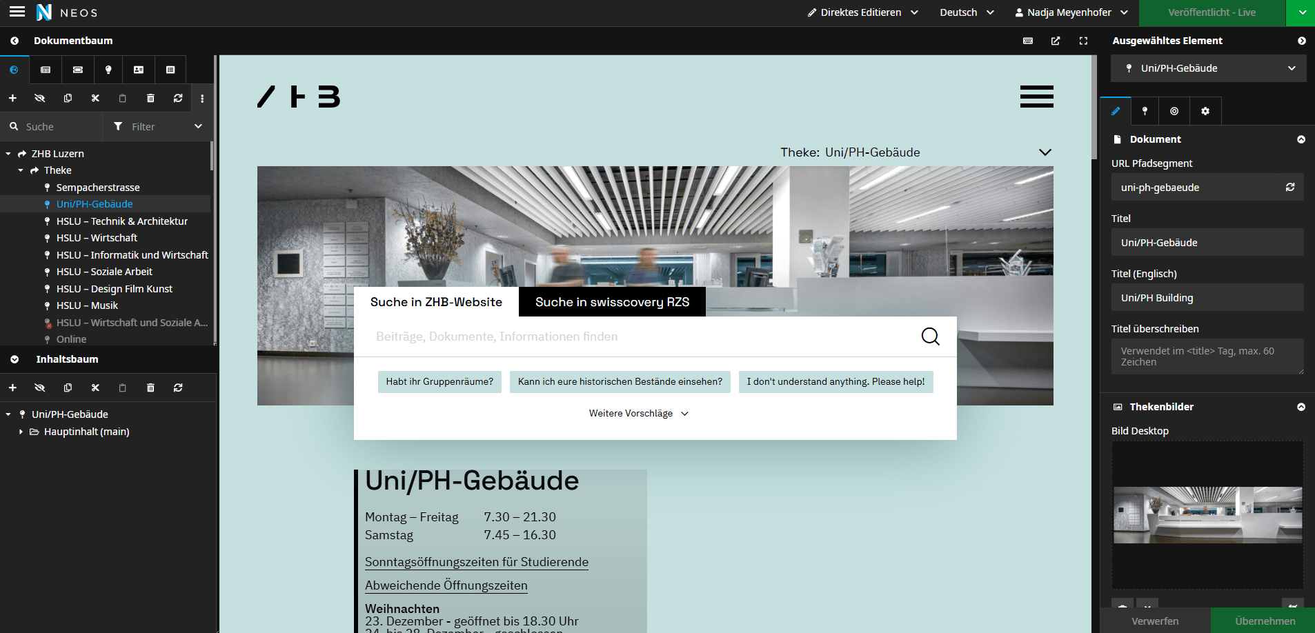
Task: Open the Deutsch language dropdown
Action: [x=967, y=12]
